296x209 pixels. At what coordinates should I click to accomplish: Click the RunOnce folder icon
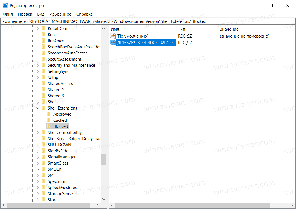44,41
